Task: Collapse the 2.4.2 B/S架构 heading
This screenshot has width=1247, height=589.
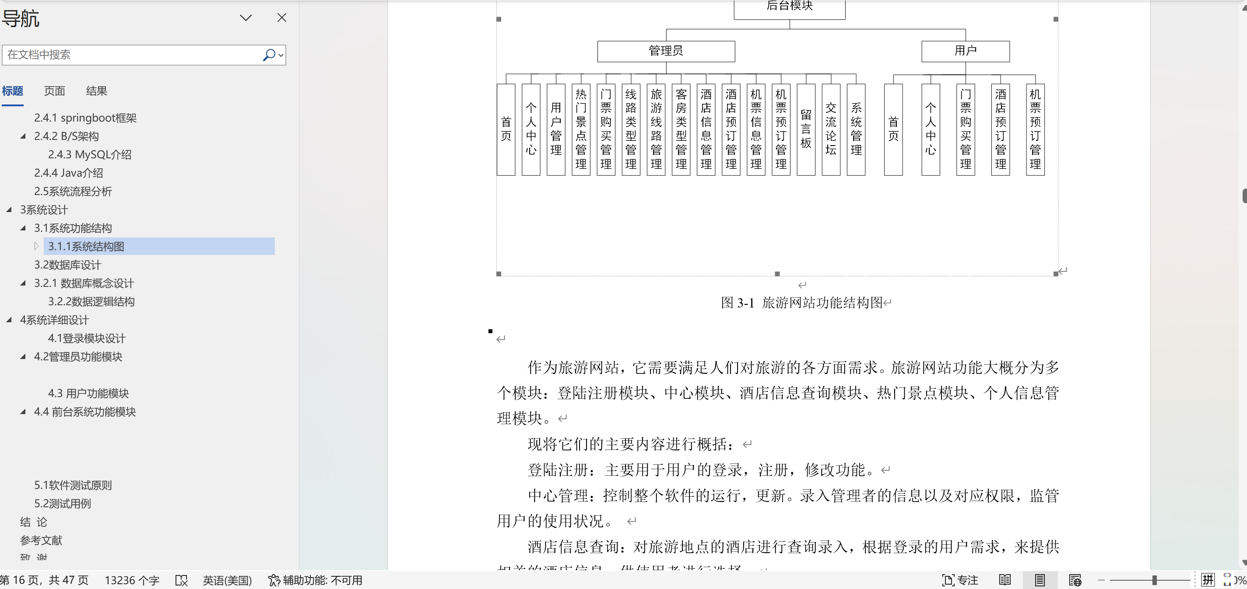Action: [23, 136]
